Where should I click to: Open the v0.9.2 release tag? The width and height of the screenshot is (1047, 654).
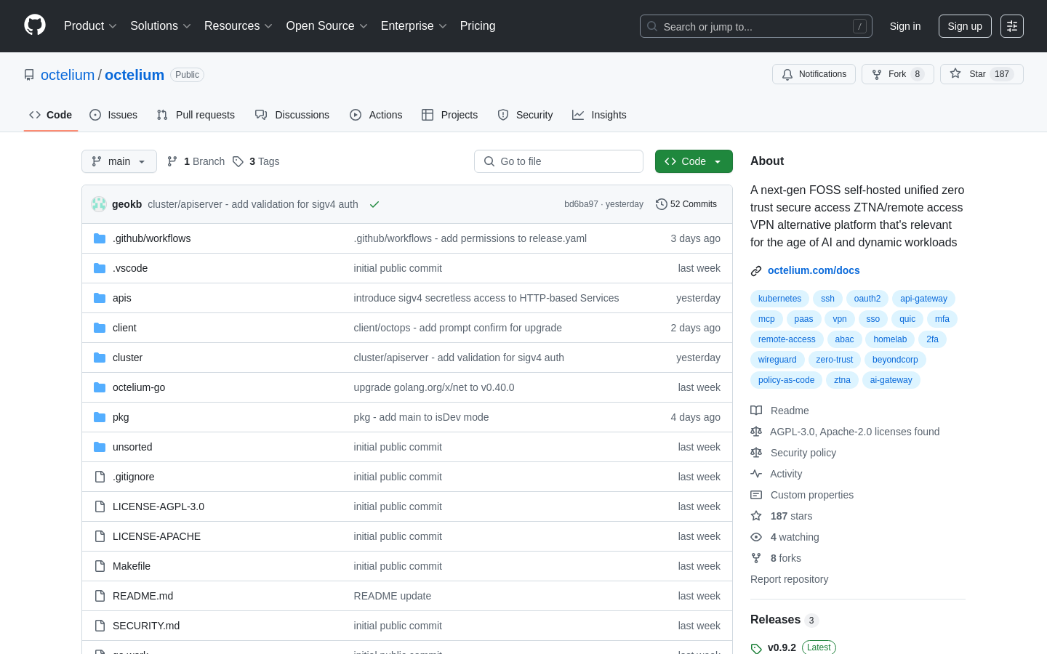pos(782,647)
